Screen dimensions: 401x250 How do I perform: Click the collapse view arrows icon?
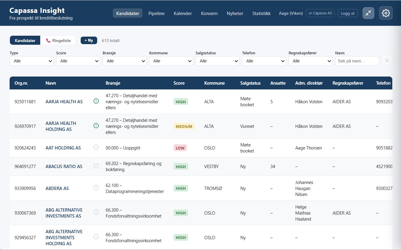point(368,13)
